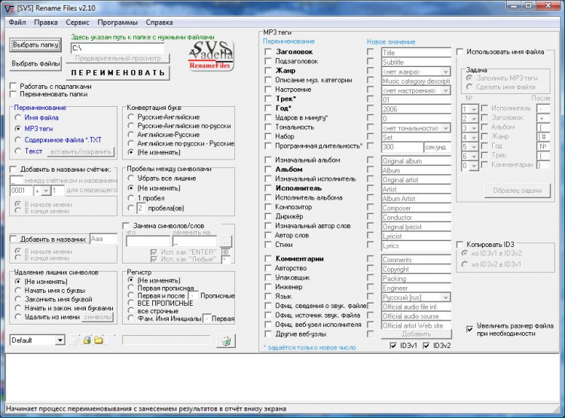Tick 'Добавить в названии счётчик' checkbox
Screen dimensions: 565x418
tap(14, 169)
